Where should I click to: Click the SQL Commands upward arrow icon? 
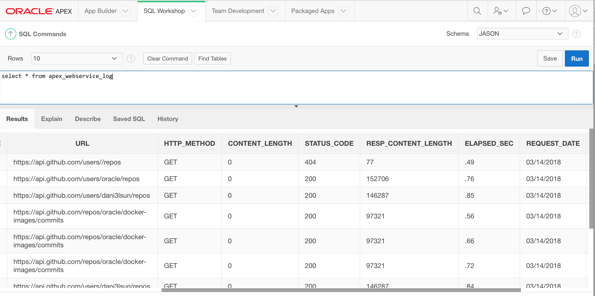pyautogui.click(x=11, y=34)
